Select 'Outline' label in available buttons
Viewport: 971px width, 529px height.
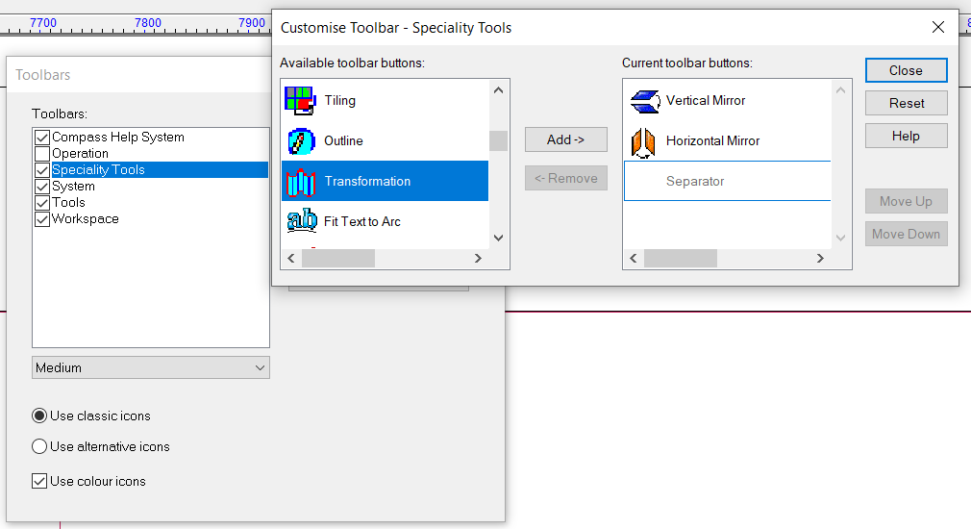tap(343, 140)
